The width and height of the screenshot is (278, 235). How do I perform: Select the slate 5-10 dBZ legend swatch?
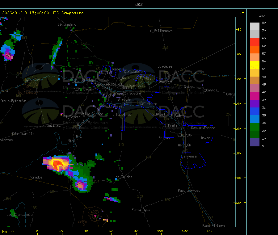[255, 142]
